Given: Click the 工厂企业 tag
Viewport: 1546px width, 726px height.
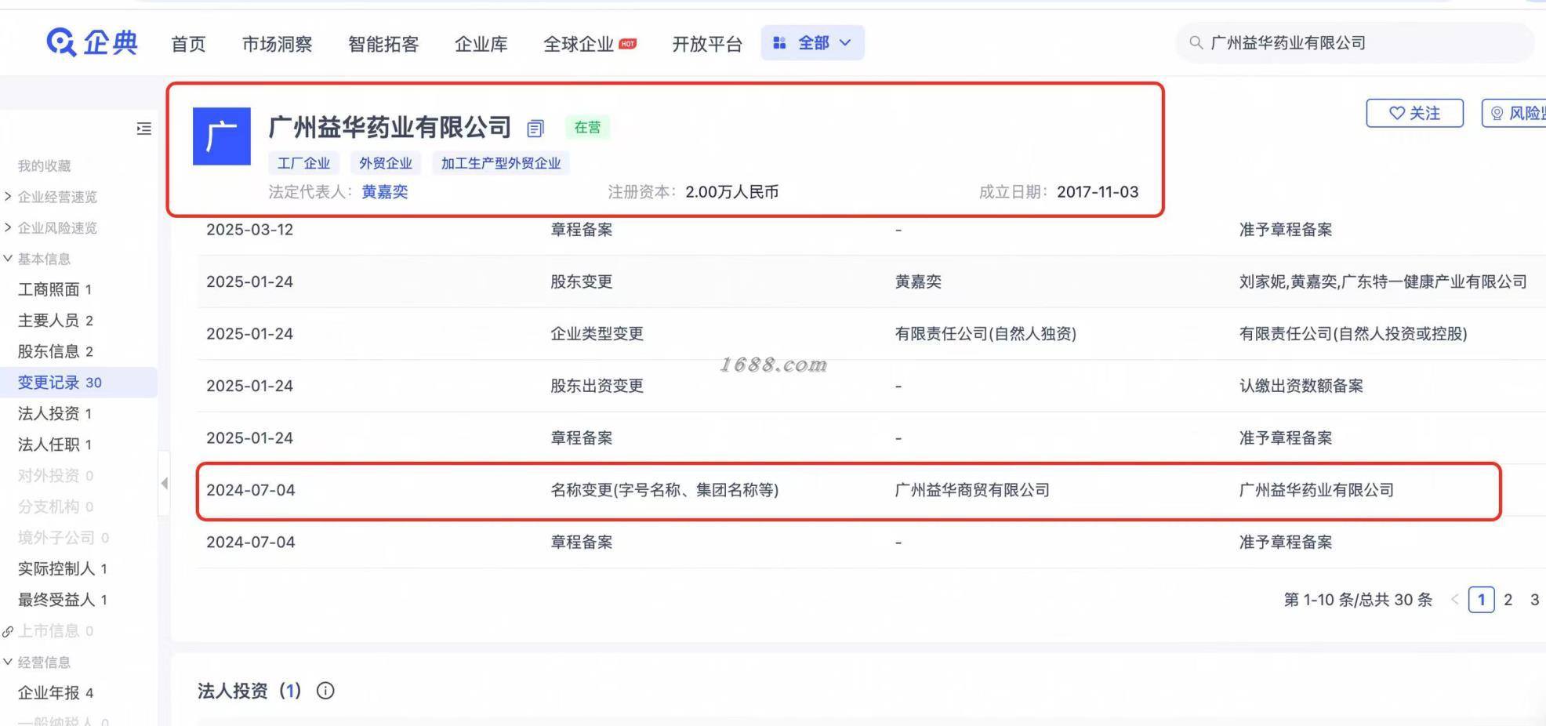Looking at the screenshot, I should (304, 163).
